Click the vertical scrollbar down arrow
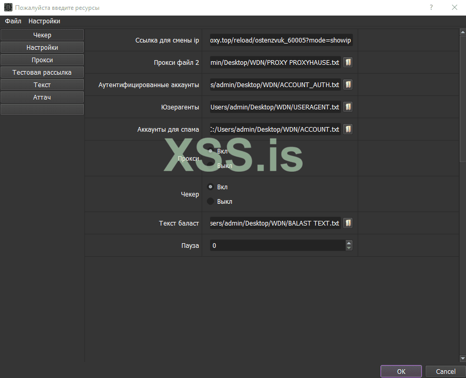The height and width of the screenshot is (378, 466). coord(463,358)
